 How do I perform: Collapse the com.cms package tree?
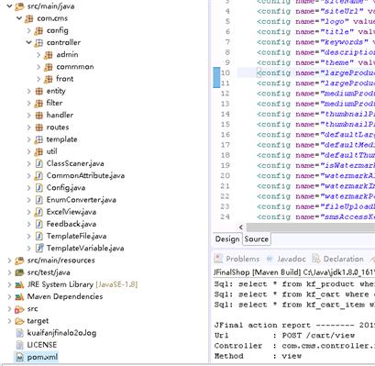pos(19,18)
